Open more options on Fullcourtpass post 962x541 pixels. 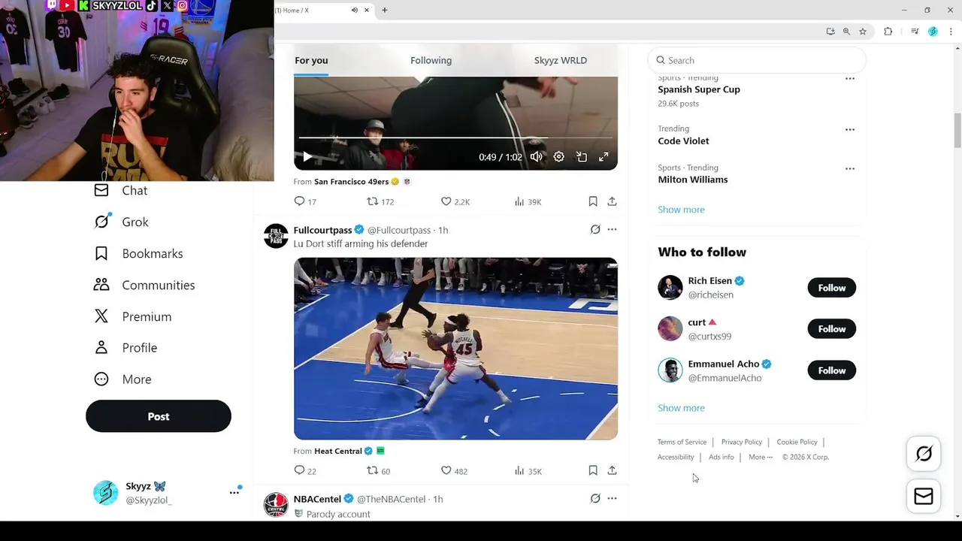pos(612,229)
